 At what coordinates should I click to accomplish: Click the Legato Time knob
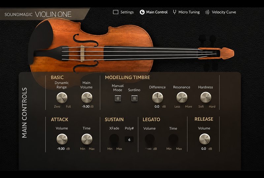point(174,139)
